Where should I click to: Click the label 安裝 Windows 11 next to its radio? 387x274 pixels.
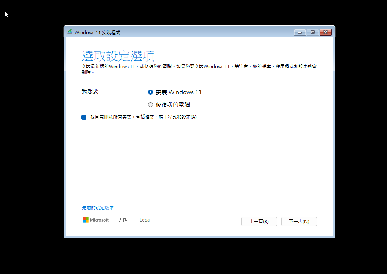[x=179, y=92]
